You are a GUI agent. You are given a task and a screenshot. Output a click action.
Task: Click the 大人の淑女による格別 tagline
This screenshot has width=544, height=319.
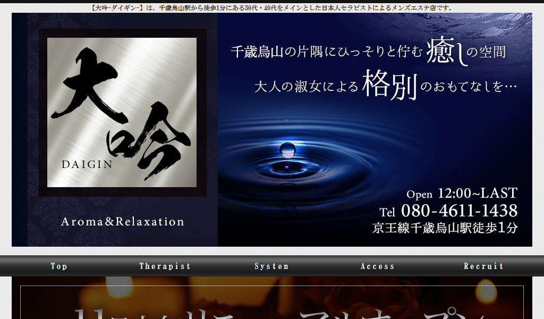click(336, 85)
